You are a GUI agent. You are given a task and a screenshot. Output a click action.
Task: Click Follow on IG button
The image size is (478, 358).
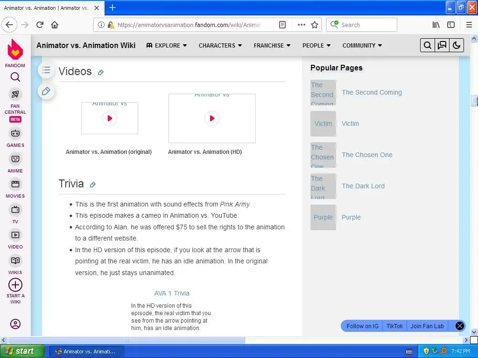(x=362, y=326)
